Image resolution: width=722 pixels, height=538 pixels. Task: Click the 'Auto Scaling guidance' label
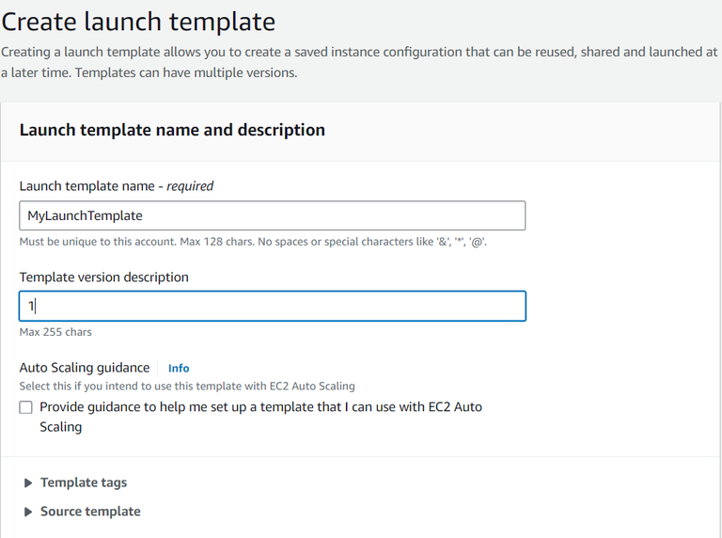[85, 368]
